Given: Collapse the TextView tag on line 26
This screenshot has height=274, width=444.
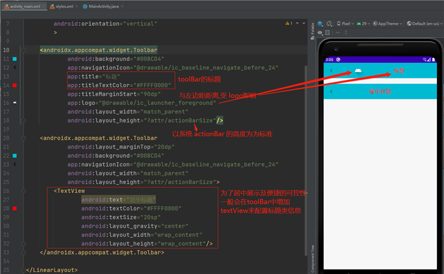Looking at the screenshot, I should point(23,191).
